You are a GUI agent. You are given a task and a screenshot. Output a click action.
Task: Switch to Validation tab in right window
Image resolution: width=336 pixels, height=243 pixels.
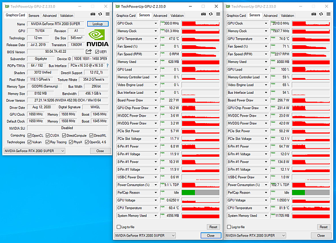tap(287, 16)
